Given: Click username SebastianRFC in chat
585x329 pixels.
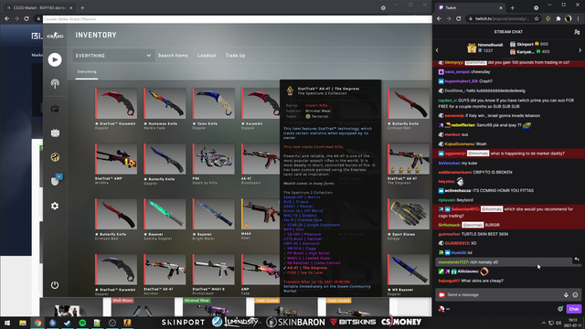Looking at the screenshot, I should 464,209.
